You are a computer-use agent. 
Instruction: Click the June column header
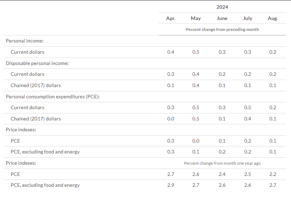[x=222, y=18]
